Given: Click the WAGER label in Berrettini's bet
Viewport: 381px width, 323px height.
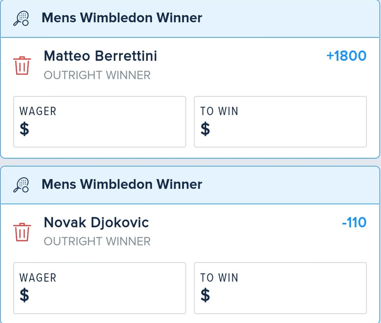Looking at the screenshot, I should [x=38, y=111].
